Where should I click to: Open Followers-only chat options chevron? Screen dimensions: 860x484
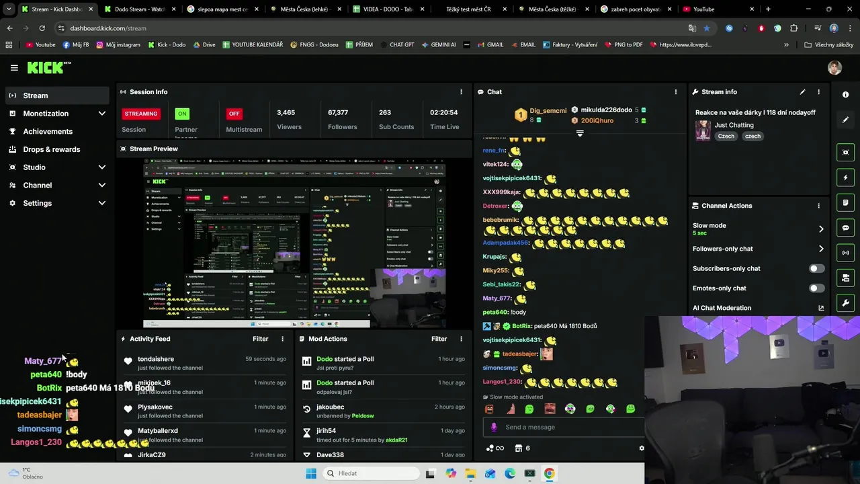821,249
